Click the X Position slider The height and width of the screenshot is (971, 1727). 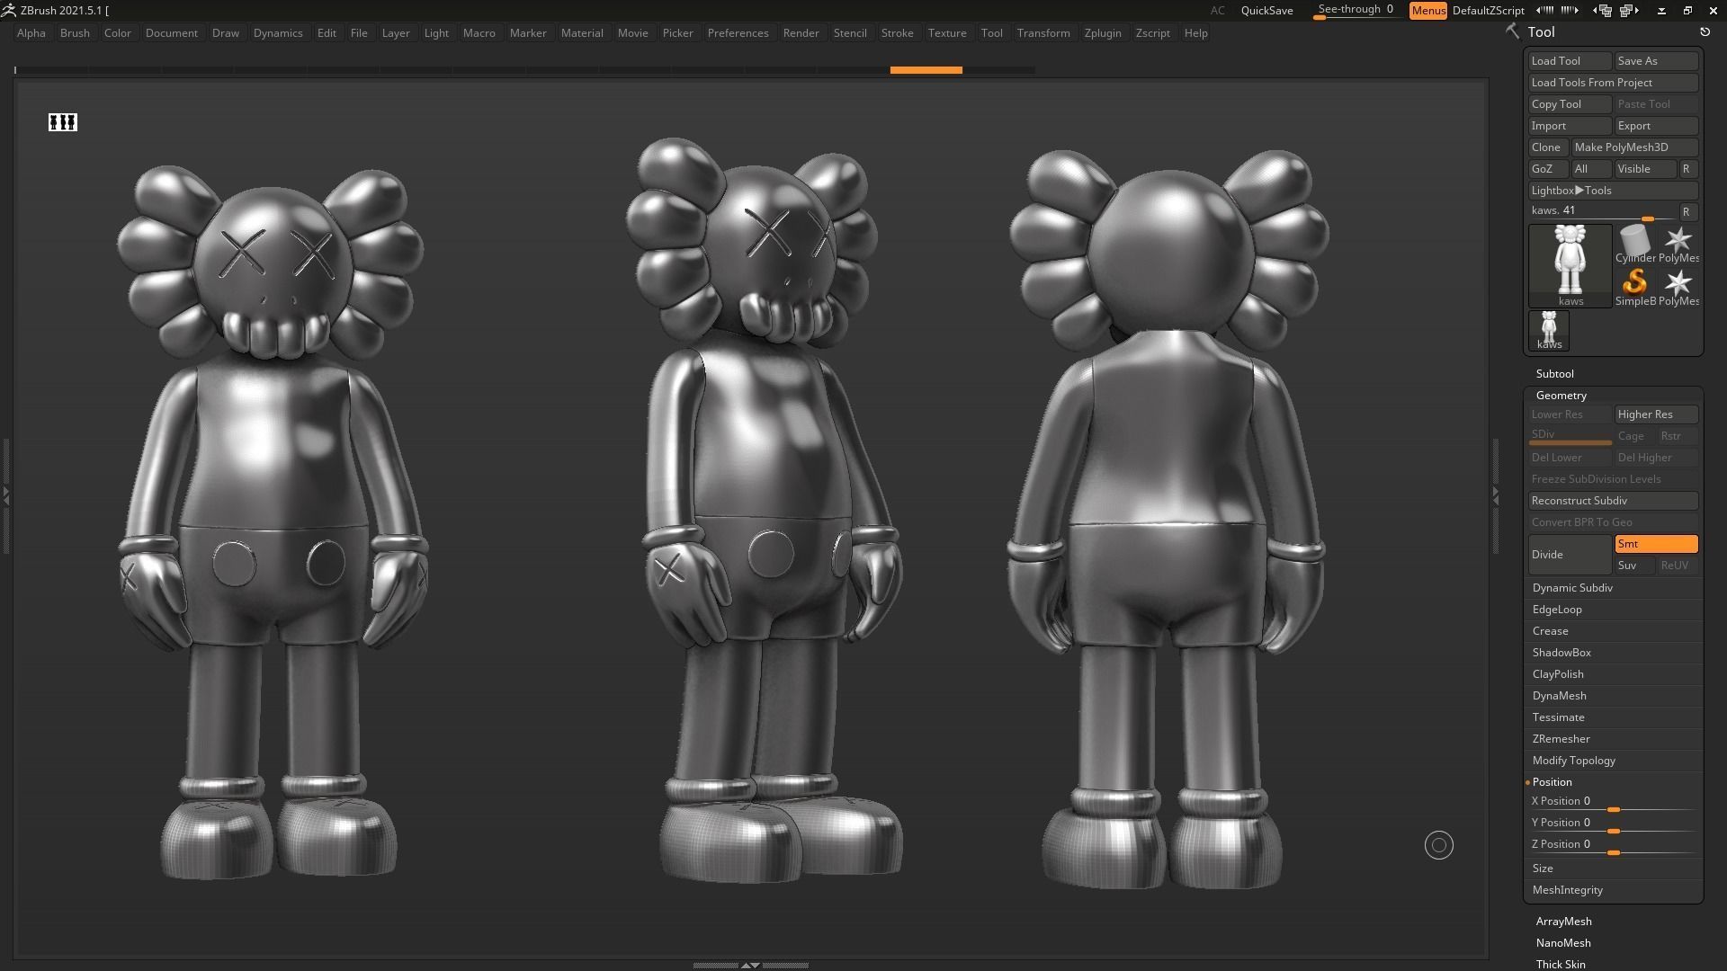[1613, 802]
